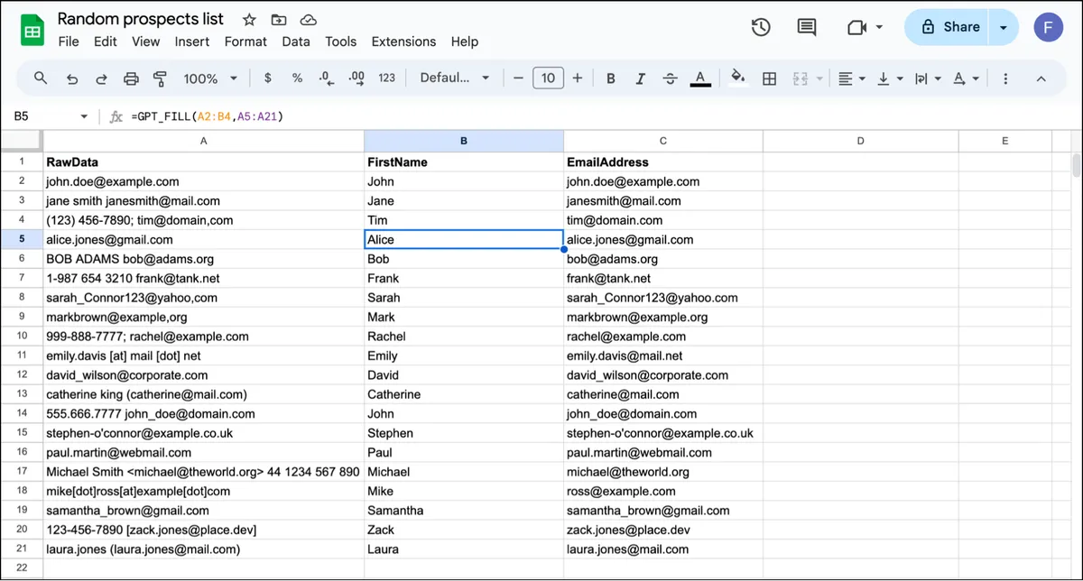Click the move to folder icon
The height and width of the screenshot is (581, 1083).
coord(279,20)
